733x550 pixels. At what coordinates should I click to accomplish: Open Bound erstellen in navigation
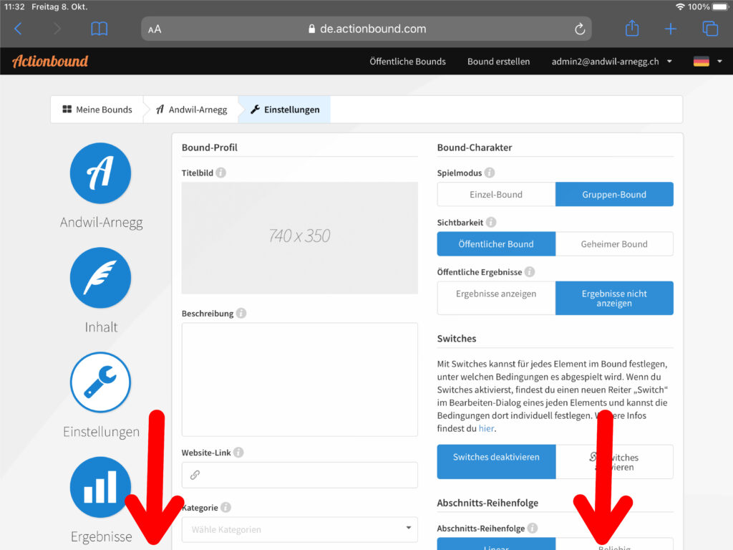pyautogui.click(x=498, y=62)
